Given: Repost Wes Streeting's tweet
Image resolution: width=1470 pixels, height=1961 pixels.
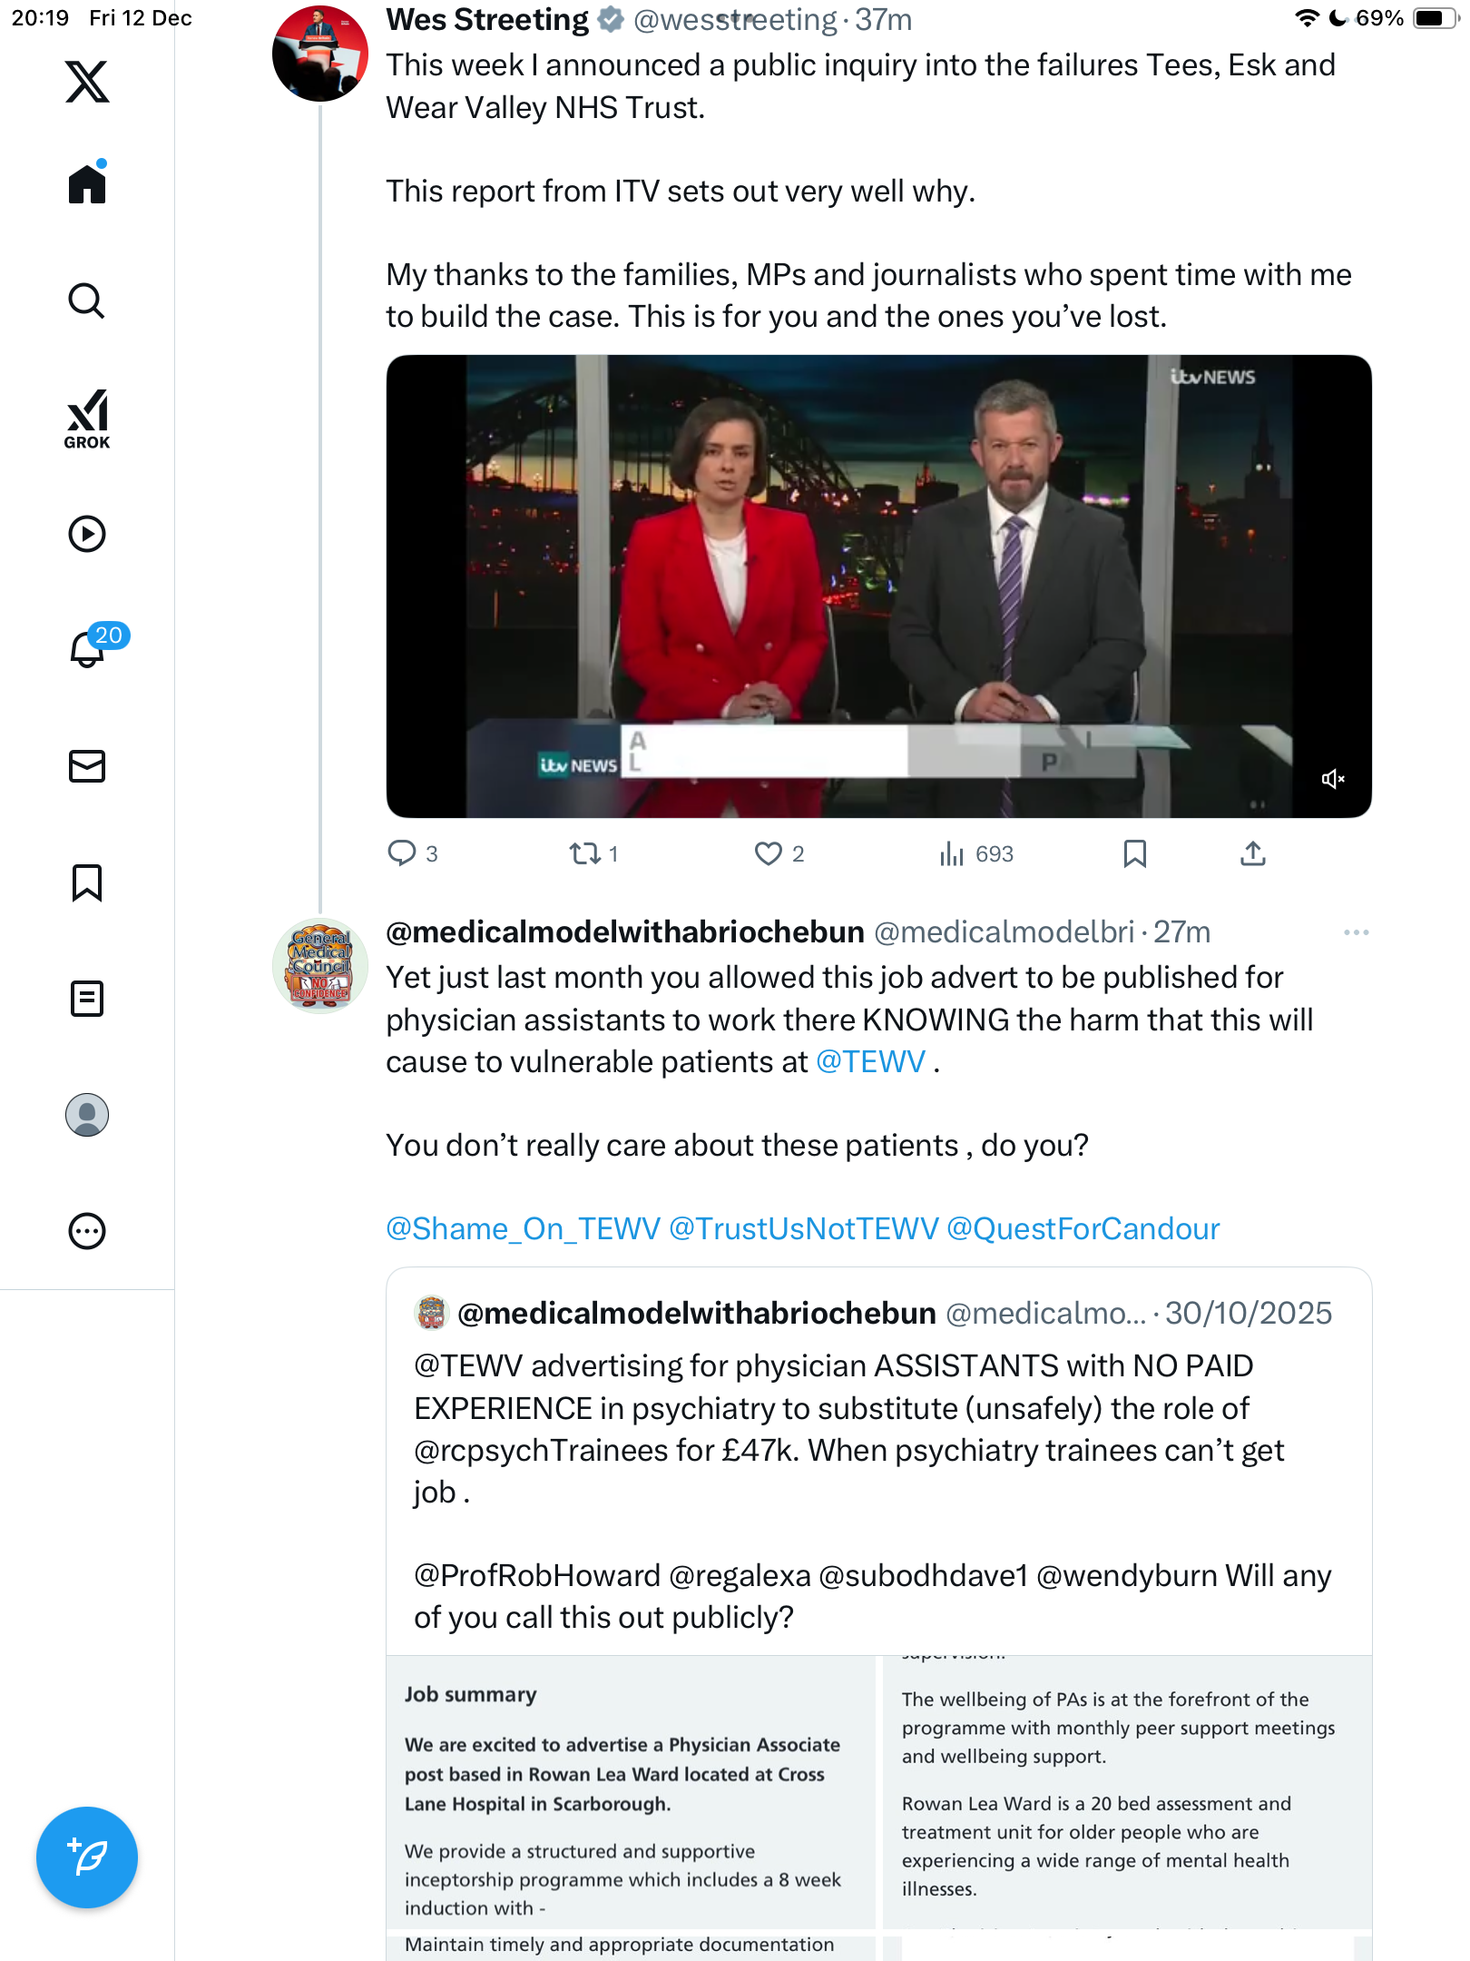Looking at the screenshot, I should (x=584, y=853).
